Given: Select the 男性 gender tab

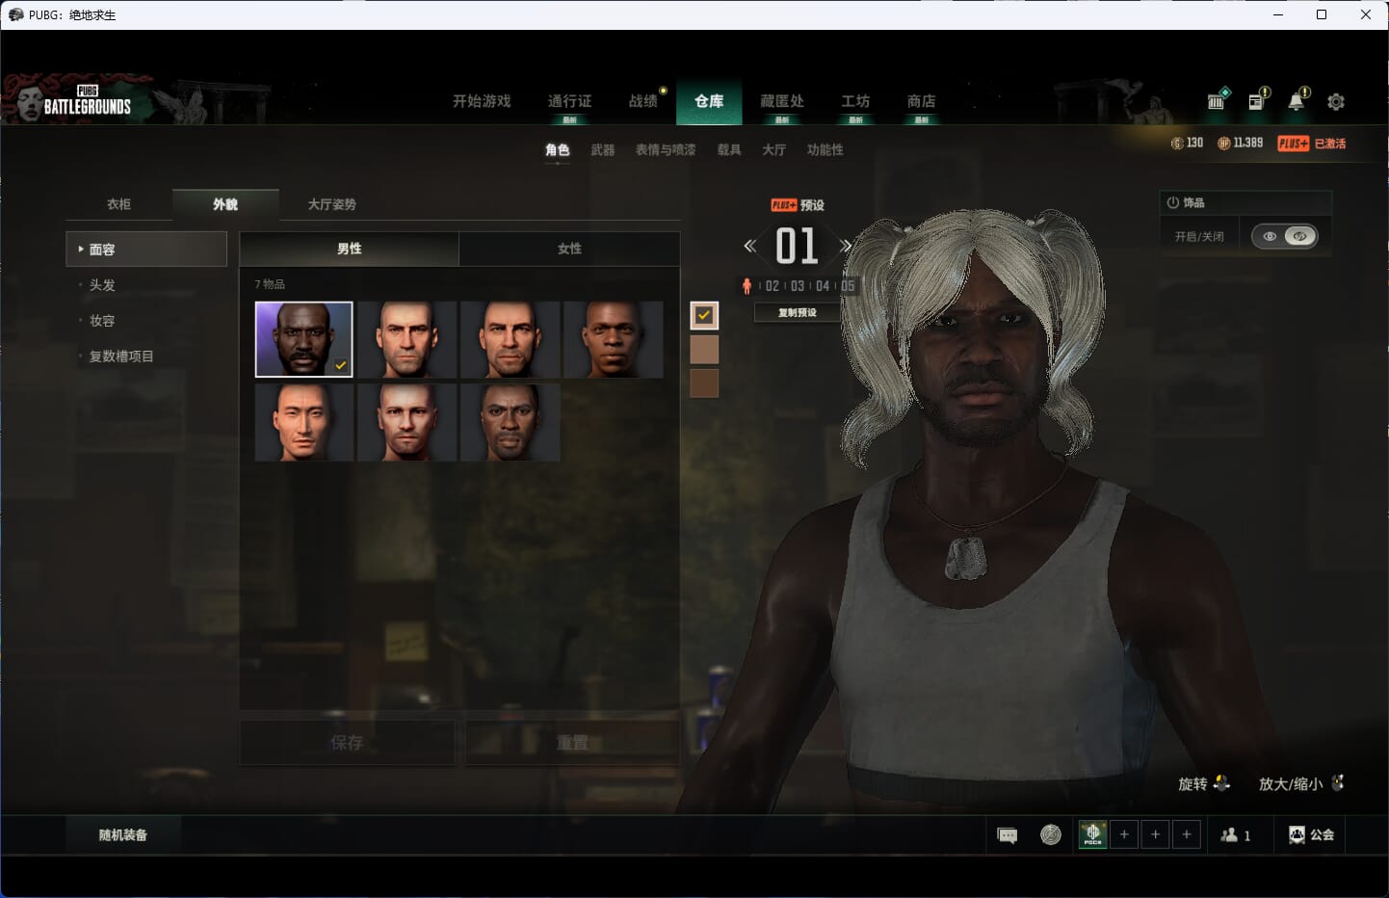Looking at the screenshot, I should (x=350, y=249).
